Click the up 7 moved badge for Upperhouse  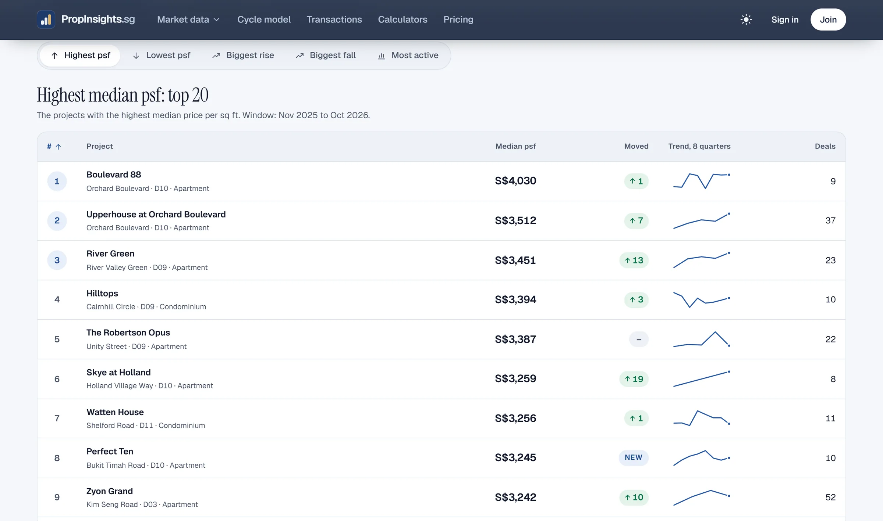click(x=636, y=220)
